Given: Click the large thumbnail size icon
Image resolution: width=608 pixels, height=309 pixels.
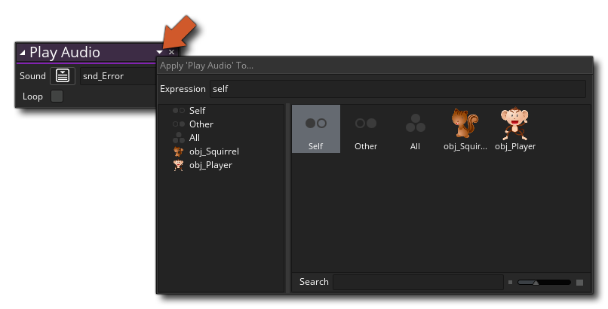Looking at the screenshot, I should (x=579, y=282).
